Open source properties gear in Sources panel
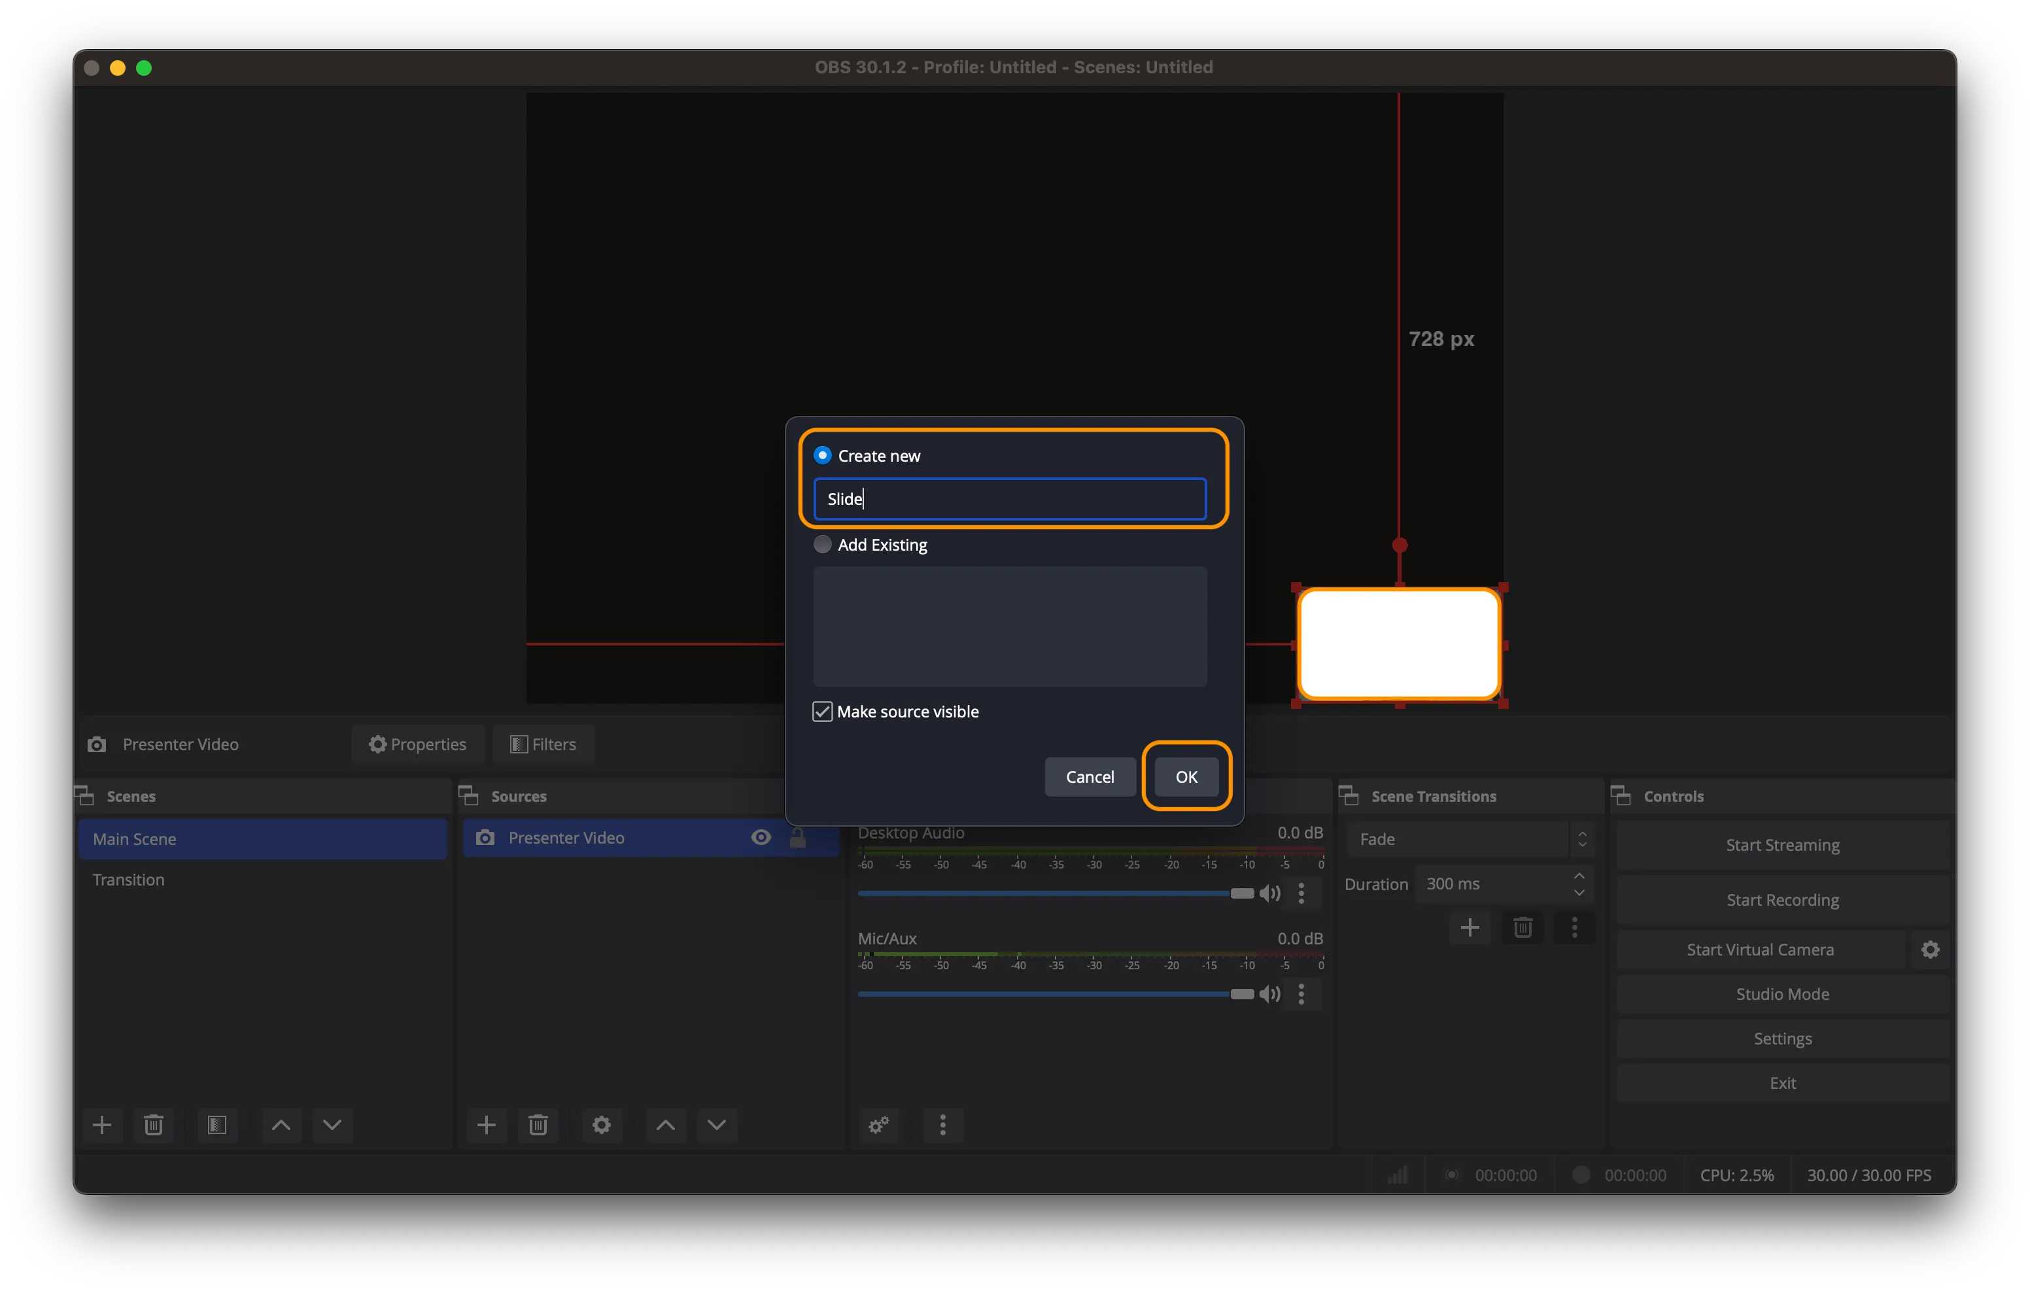 [601, 1125]
